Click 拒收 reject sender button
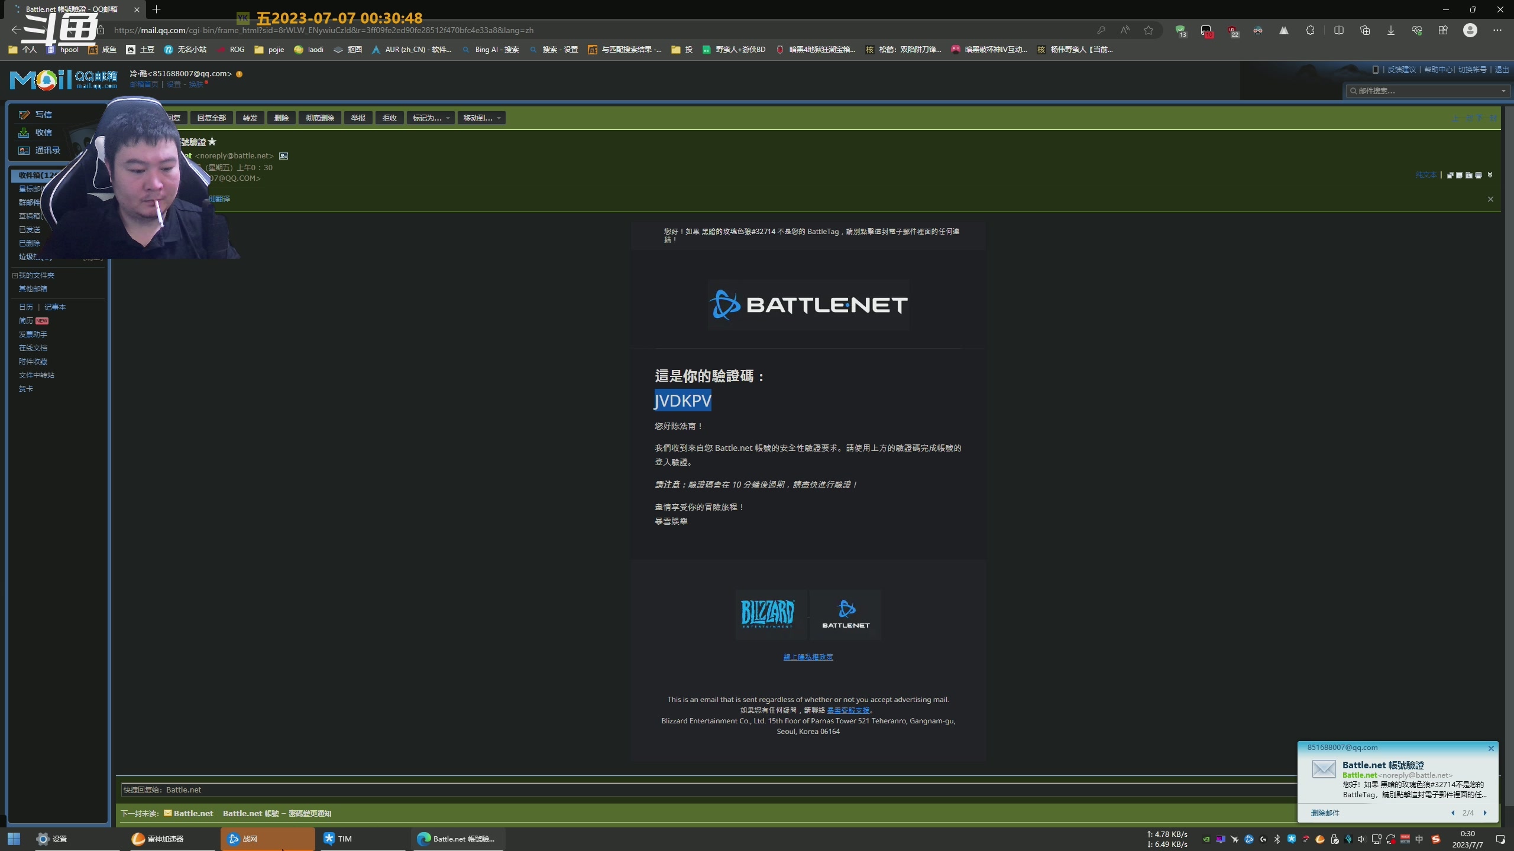Screen dimensions: 1514x851 (x=390, y=118)
